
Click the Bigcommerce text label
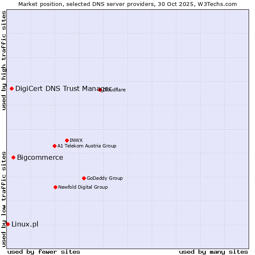[x=40, y=158]
